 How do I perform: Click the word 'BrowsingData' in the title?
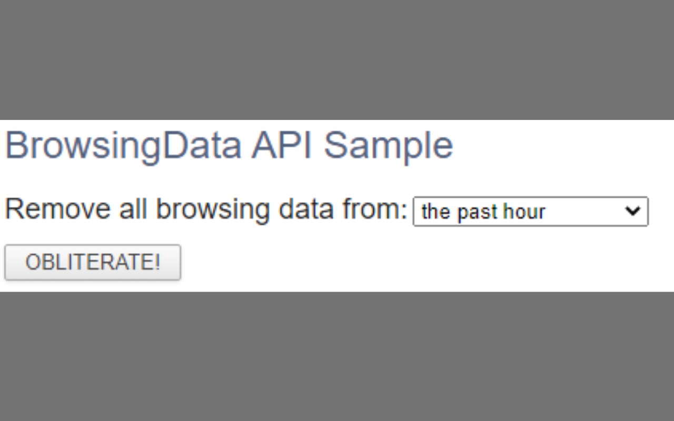pos(124,146)
